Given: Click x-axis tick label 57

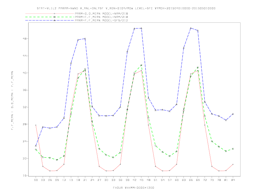Looking at the screenshot, I should click(x=170, y=180).
